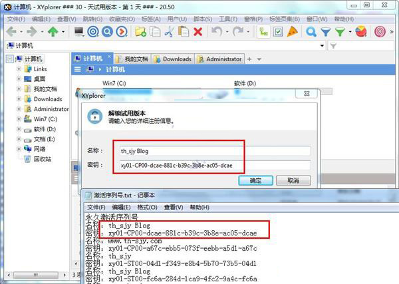Open the 收藏夹(O) menu
The height and width of the screenshot is (284, 399).
tap(122, 19)
